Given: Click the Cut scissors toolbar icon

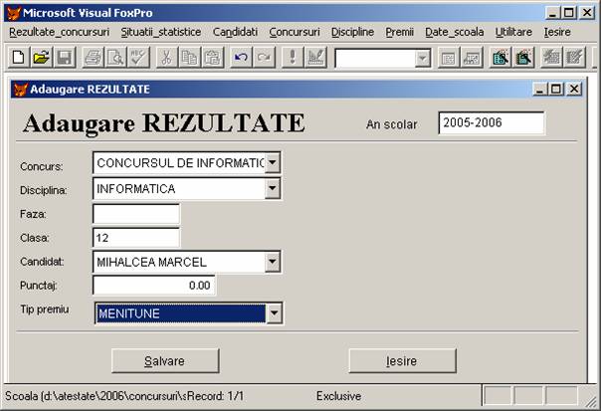Looking at the screenshot, I should 166,58.
